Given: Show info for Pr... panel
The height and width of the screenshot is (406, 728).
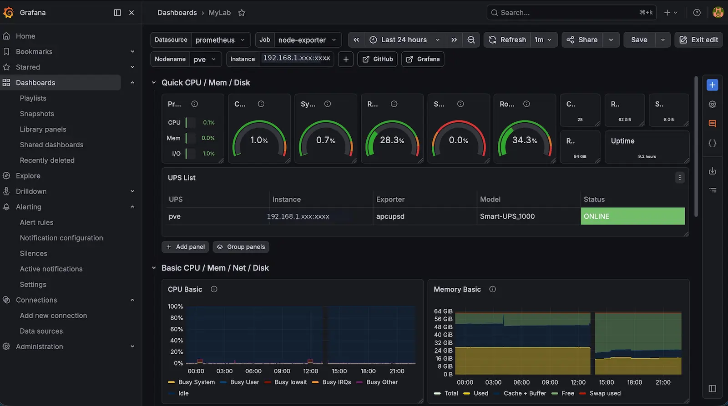Looking at the screenshot, I should tap(194, 104).
